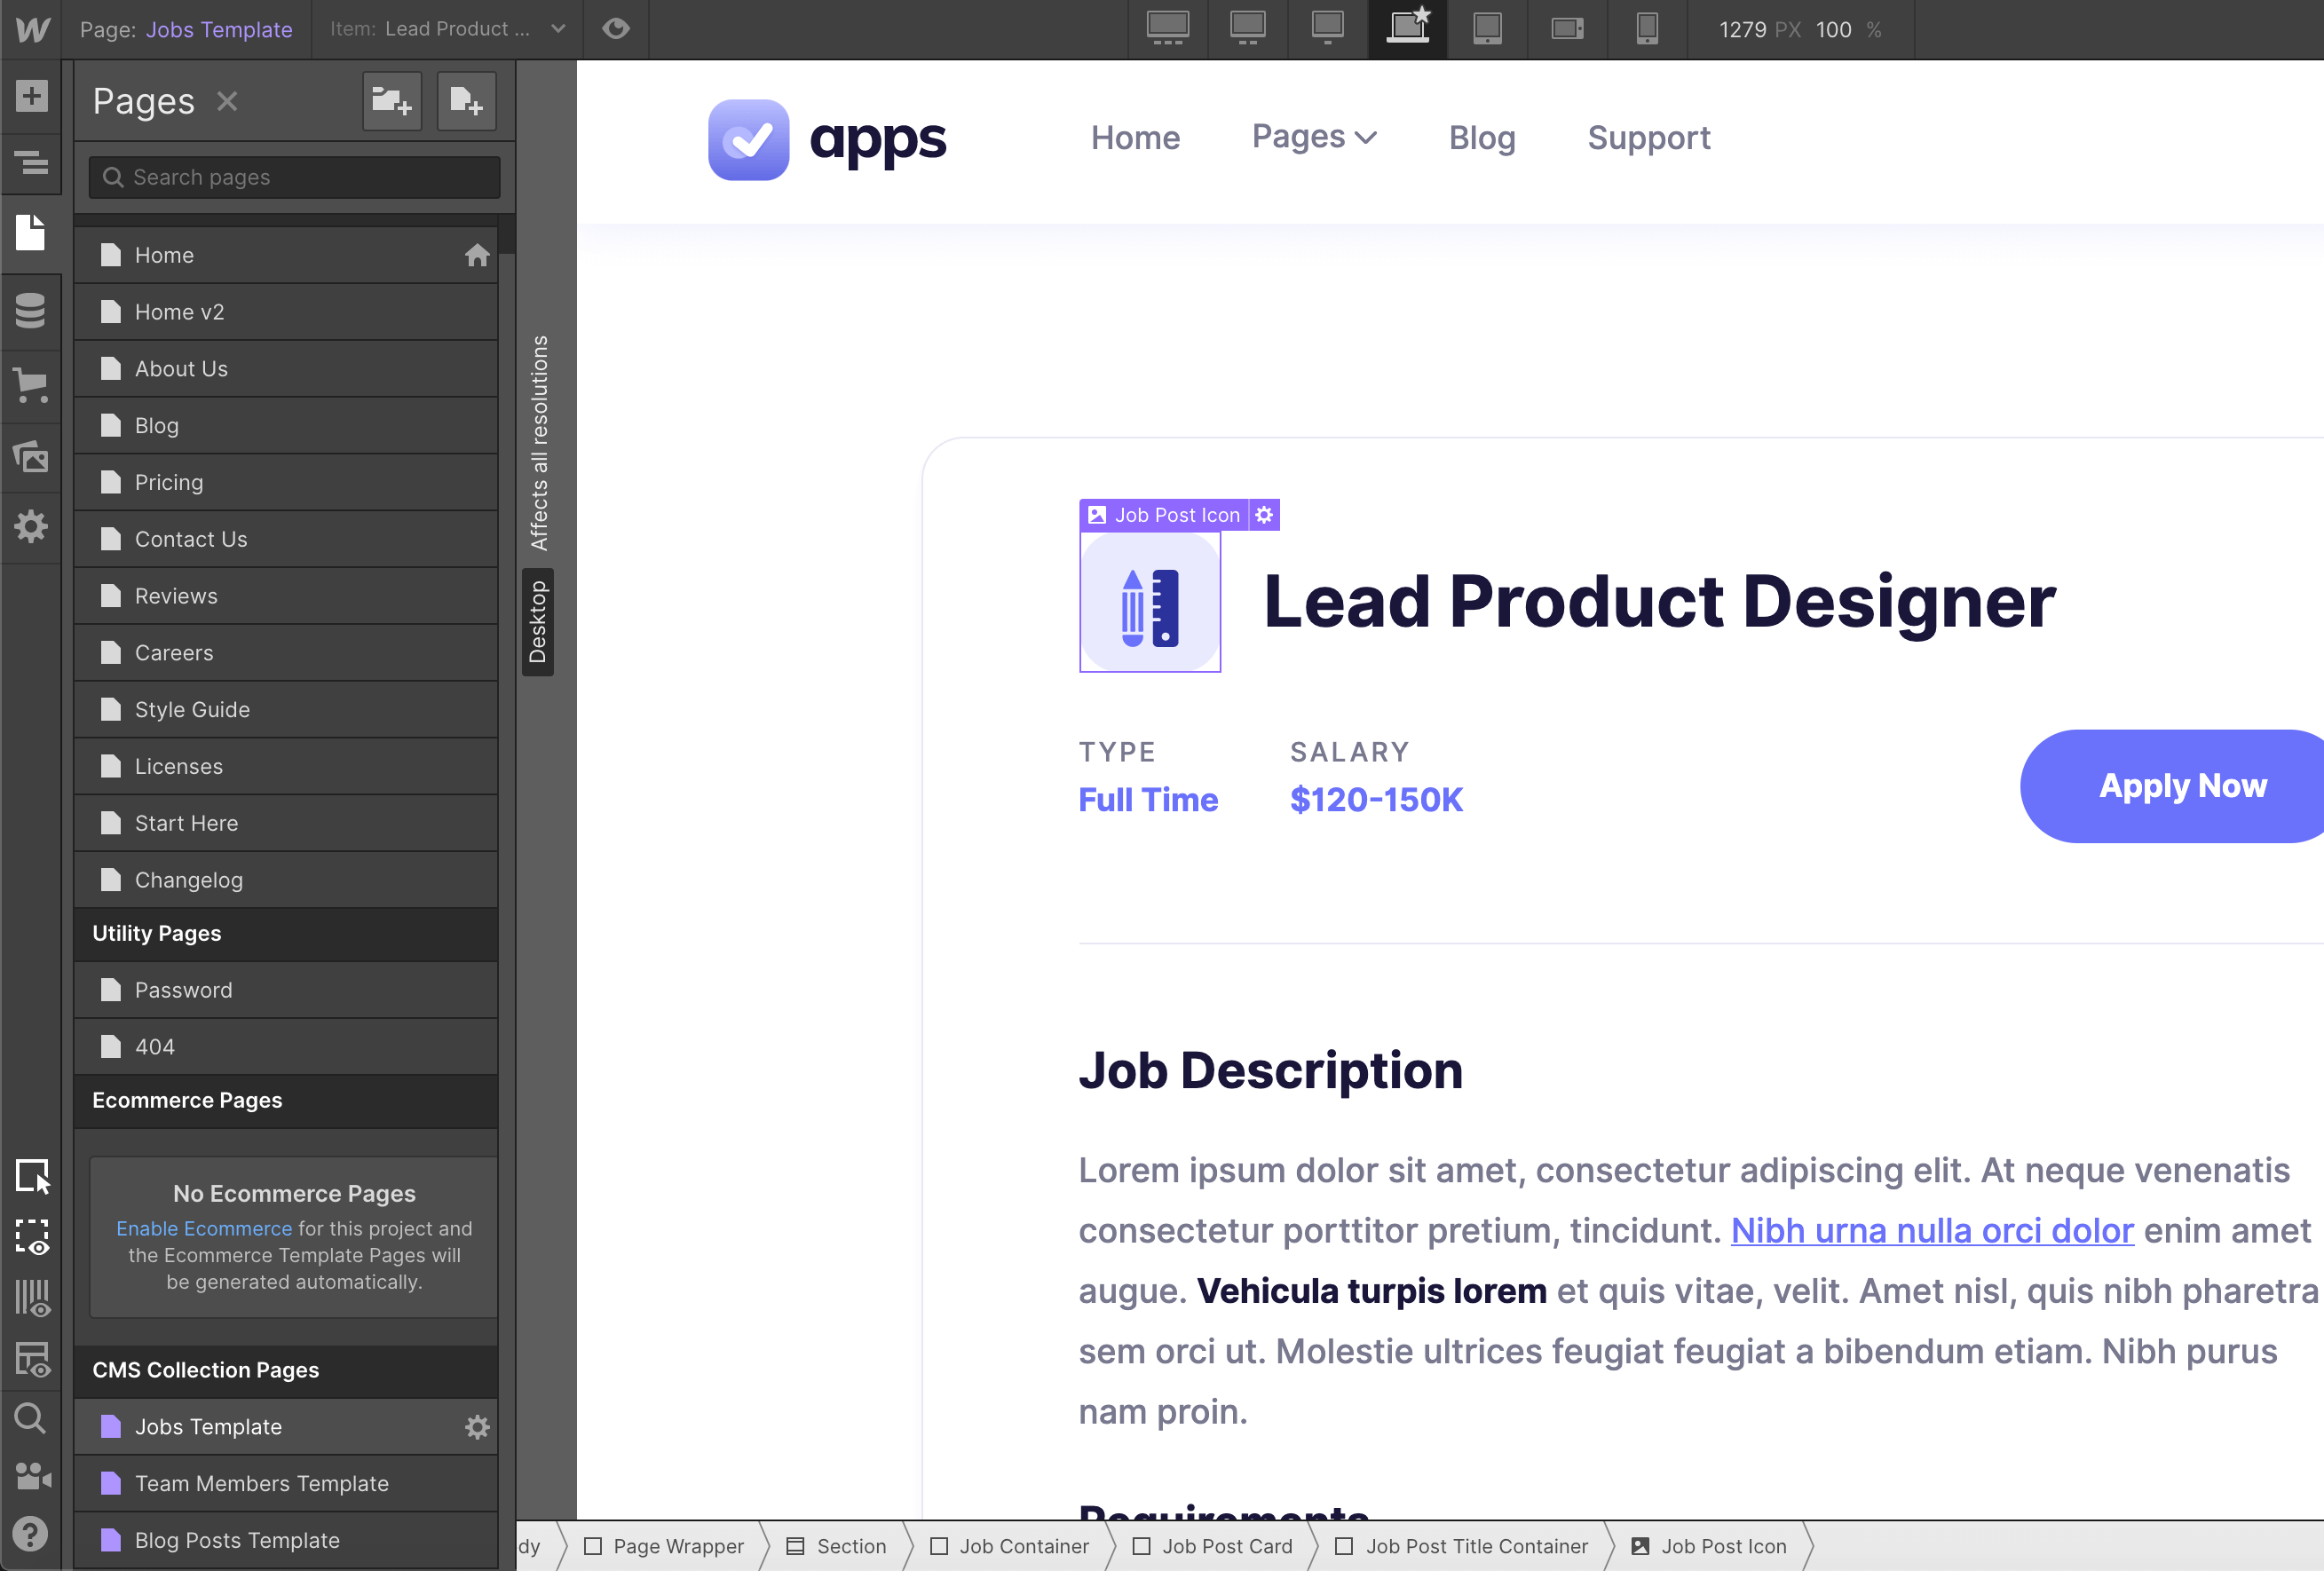Open the Ecommerce panel
Screen dimensions: 2324x1571
(32, 385)
